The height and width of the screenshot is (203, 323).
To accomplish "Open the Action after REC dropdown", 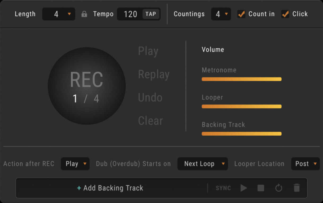I will pyautogui.click(x=75, y=164).
